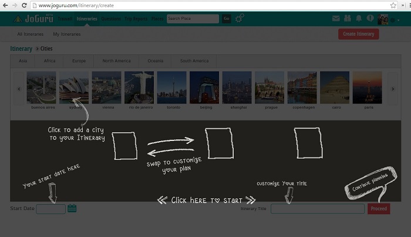Add Sydney city thumbnail
Image resolution: width=411 pixels, height=237 pixels.
[74, 88]
